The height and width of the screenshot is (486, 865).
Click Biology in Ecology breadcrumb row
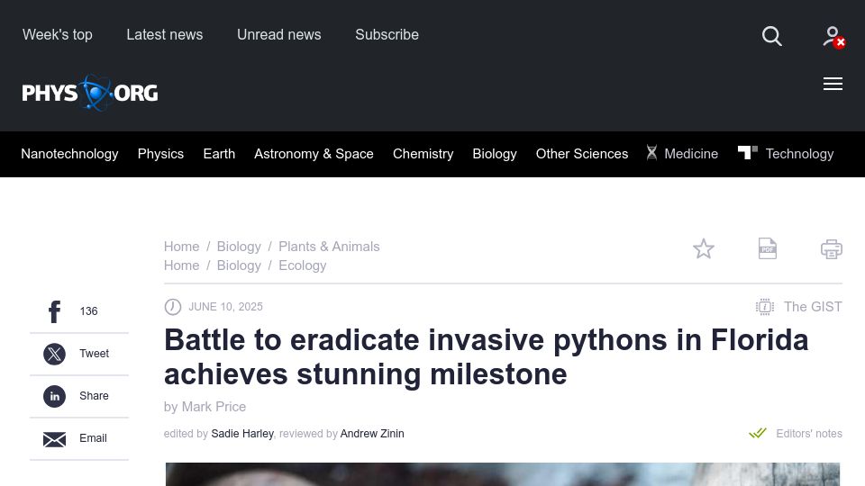(239, 265)
